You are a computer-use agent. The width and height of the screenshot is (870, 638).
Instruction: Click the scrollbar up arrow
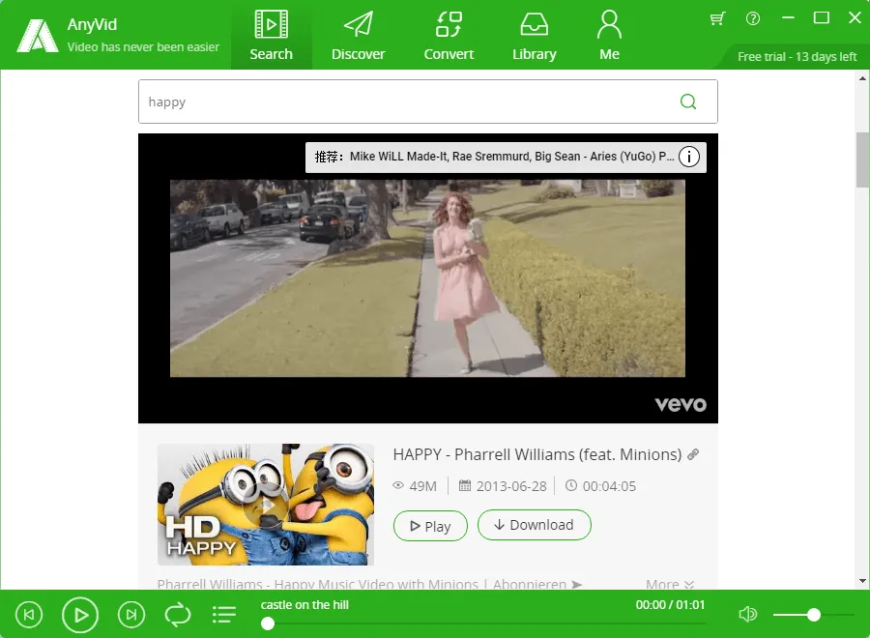click(862, 78)
